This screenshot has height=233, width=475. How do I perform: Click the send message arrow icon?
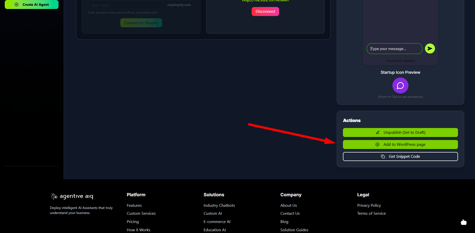430,48
